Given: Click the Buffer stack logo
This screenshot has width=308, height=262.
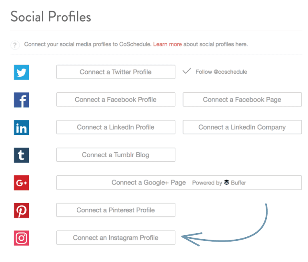Looking at the screenshot, I should coord(227,183).
